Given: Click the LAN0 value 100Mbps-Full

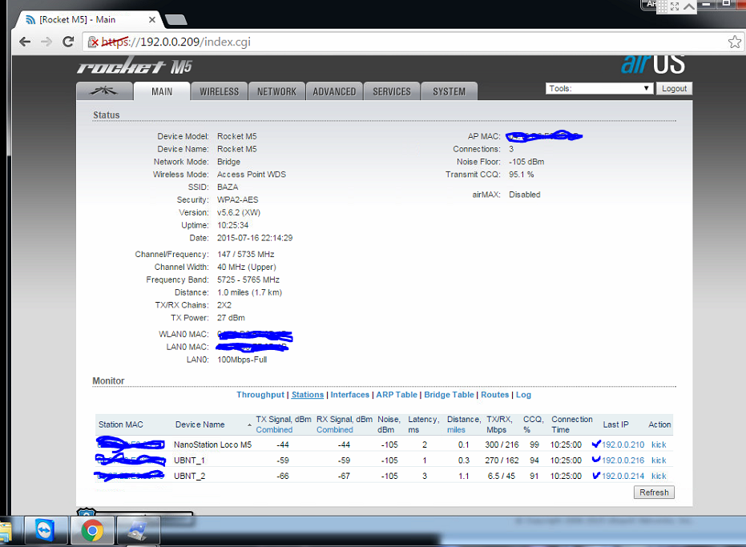Looking at the screenshot, I should point(242,360).
